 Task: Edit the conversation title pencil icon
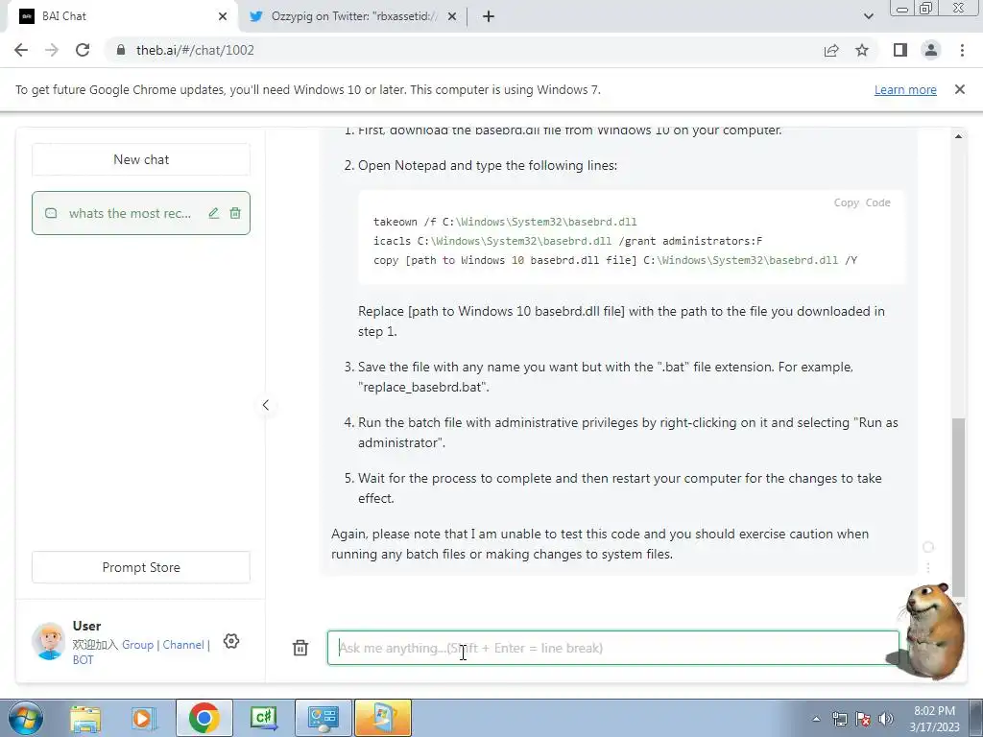pyautogui.click(x=214, y=213)
